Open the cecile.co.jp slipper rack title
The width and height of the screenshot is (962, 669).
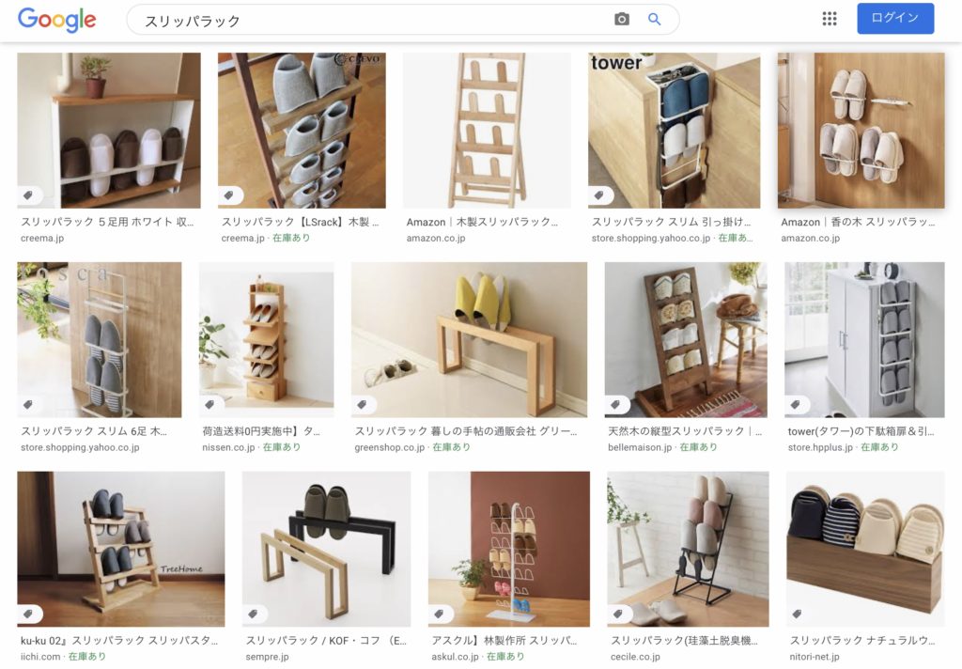[x=684, y=641]
